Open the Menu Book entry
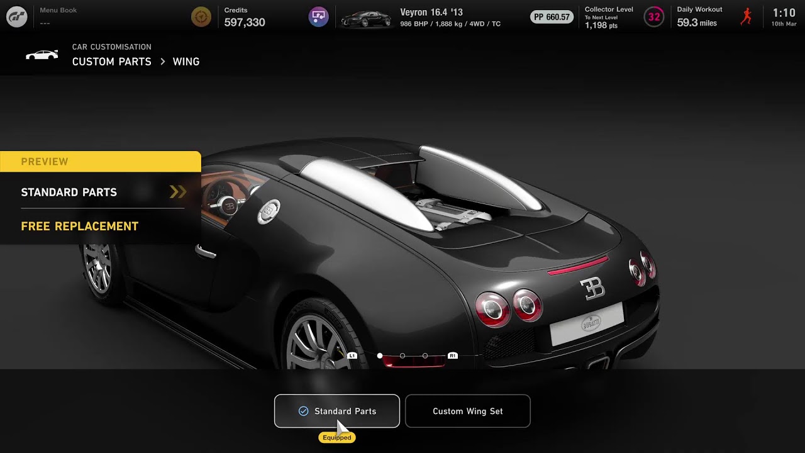 [58, 17]
